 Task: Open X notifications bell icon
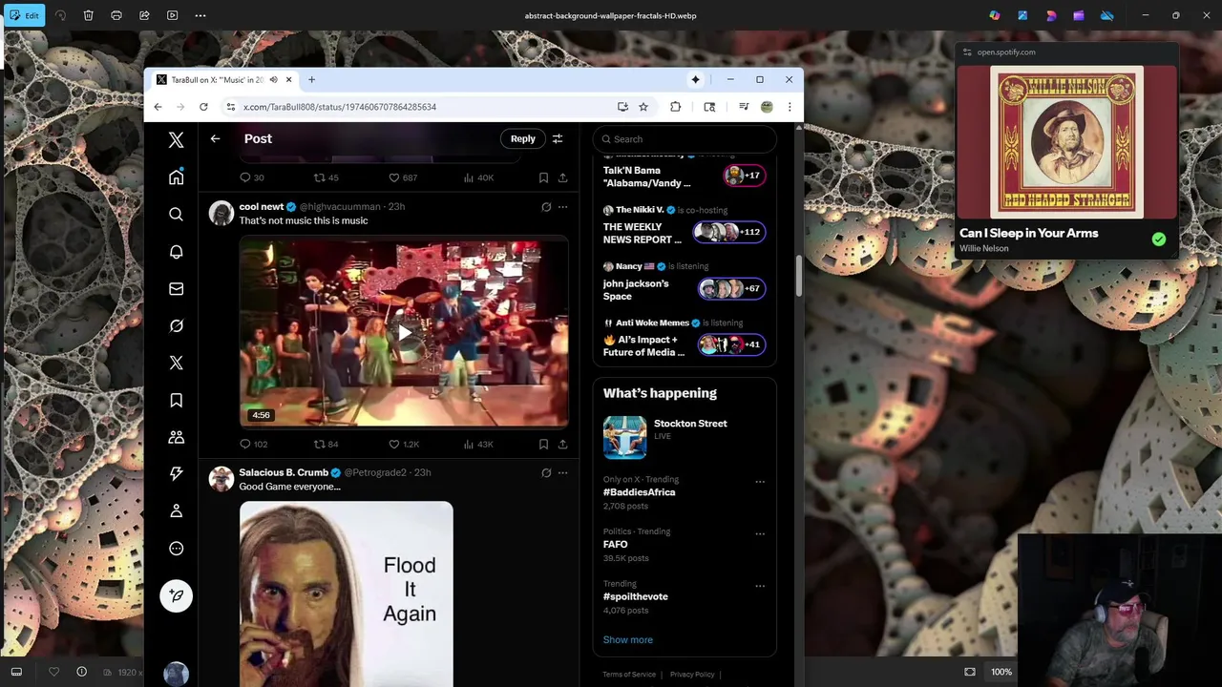pos(176,252)
